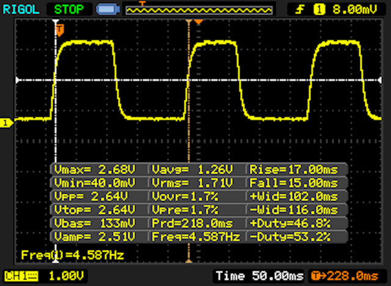Click the Fall=15.00ms measurement
391x286 pixels.
[x=294, y=183]
